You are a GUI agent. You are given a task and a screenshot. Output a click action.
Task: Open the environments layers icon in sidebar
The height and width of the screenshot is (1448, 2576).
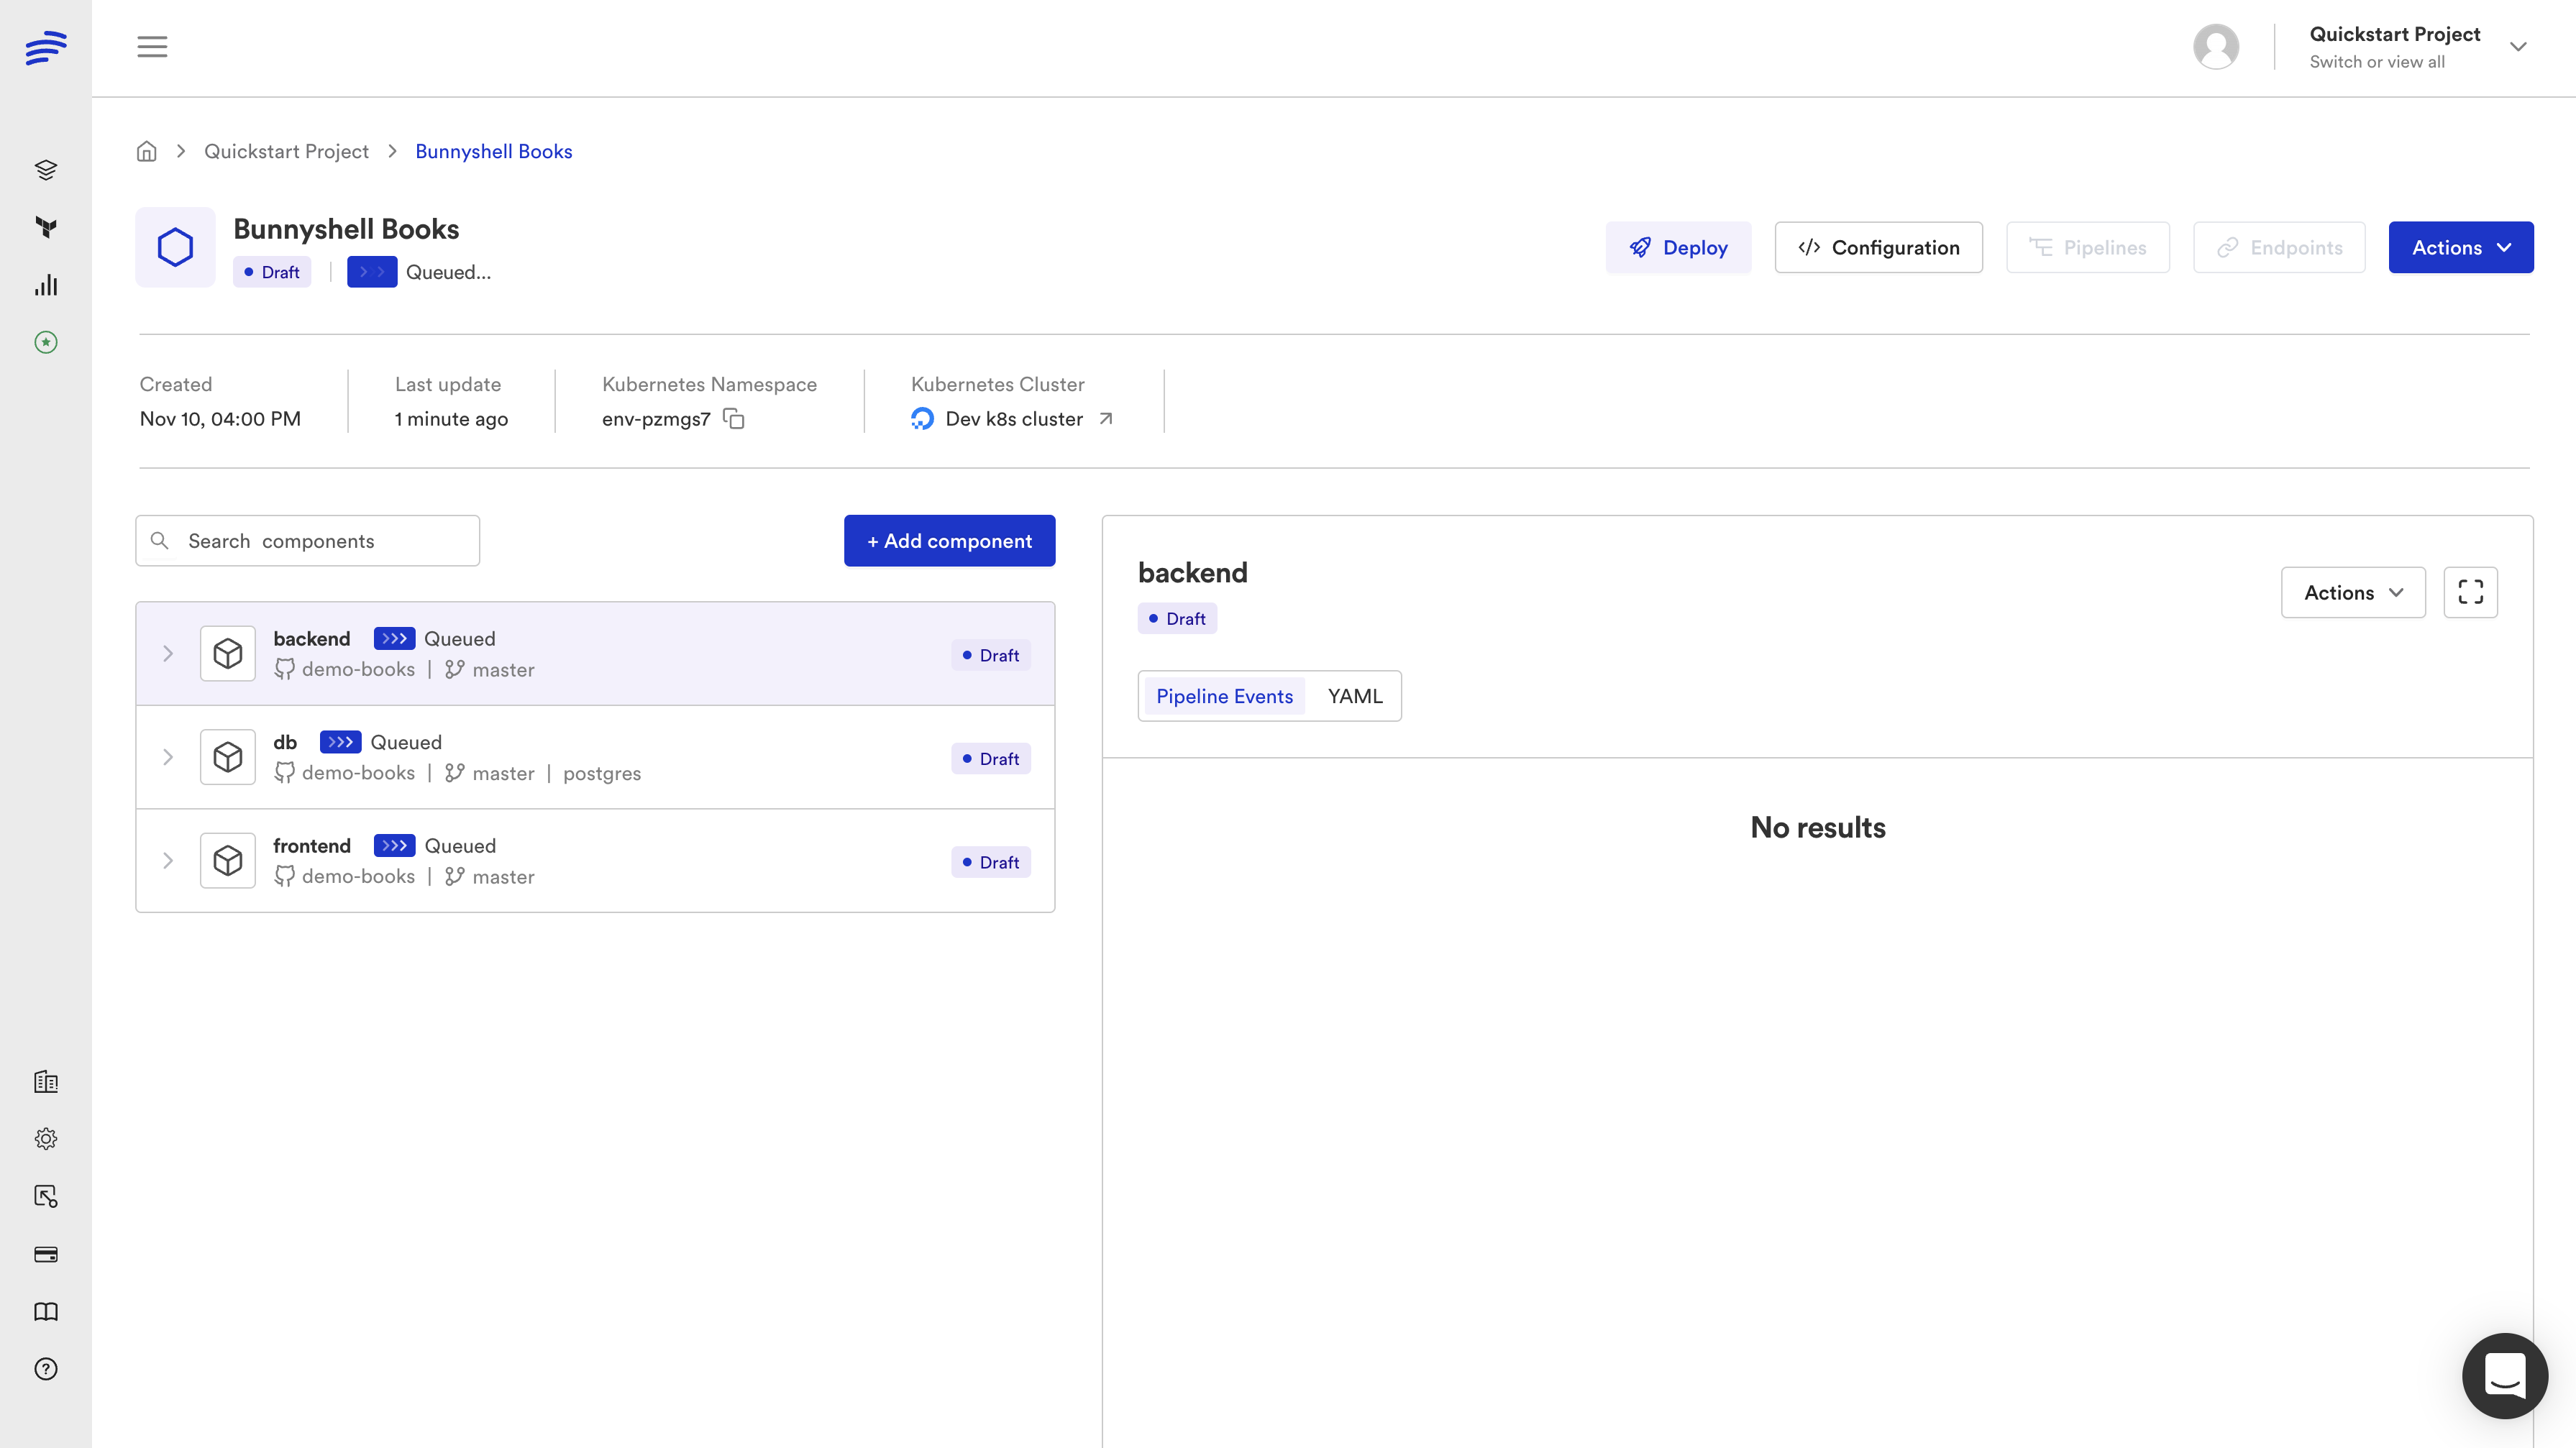(x=46, y=170)
